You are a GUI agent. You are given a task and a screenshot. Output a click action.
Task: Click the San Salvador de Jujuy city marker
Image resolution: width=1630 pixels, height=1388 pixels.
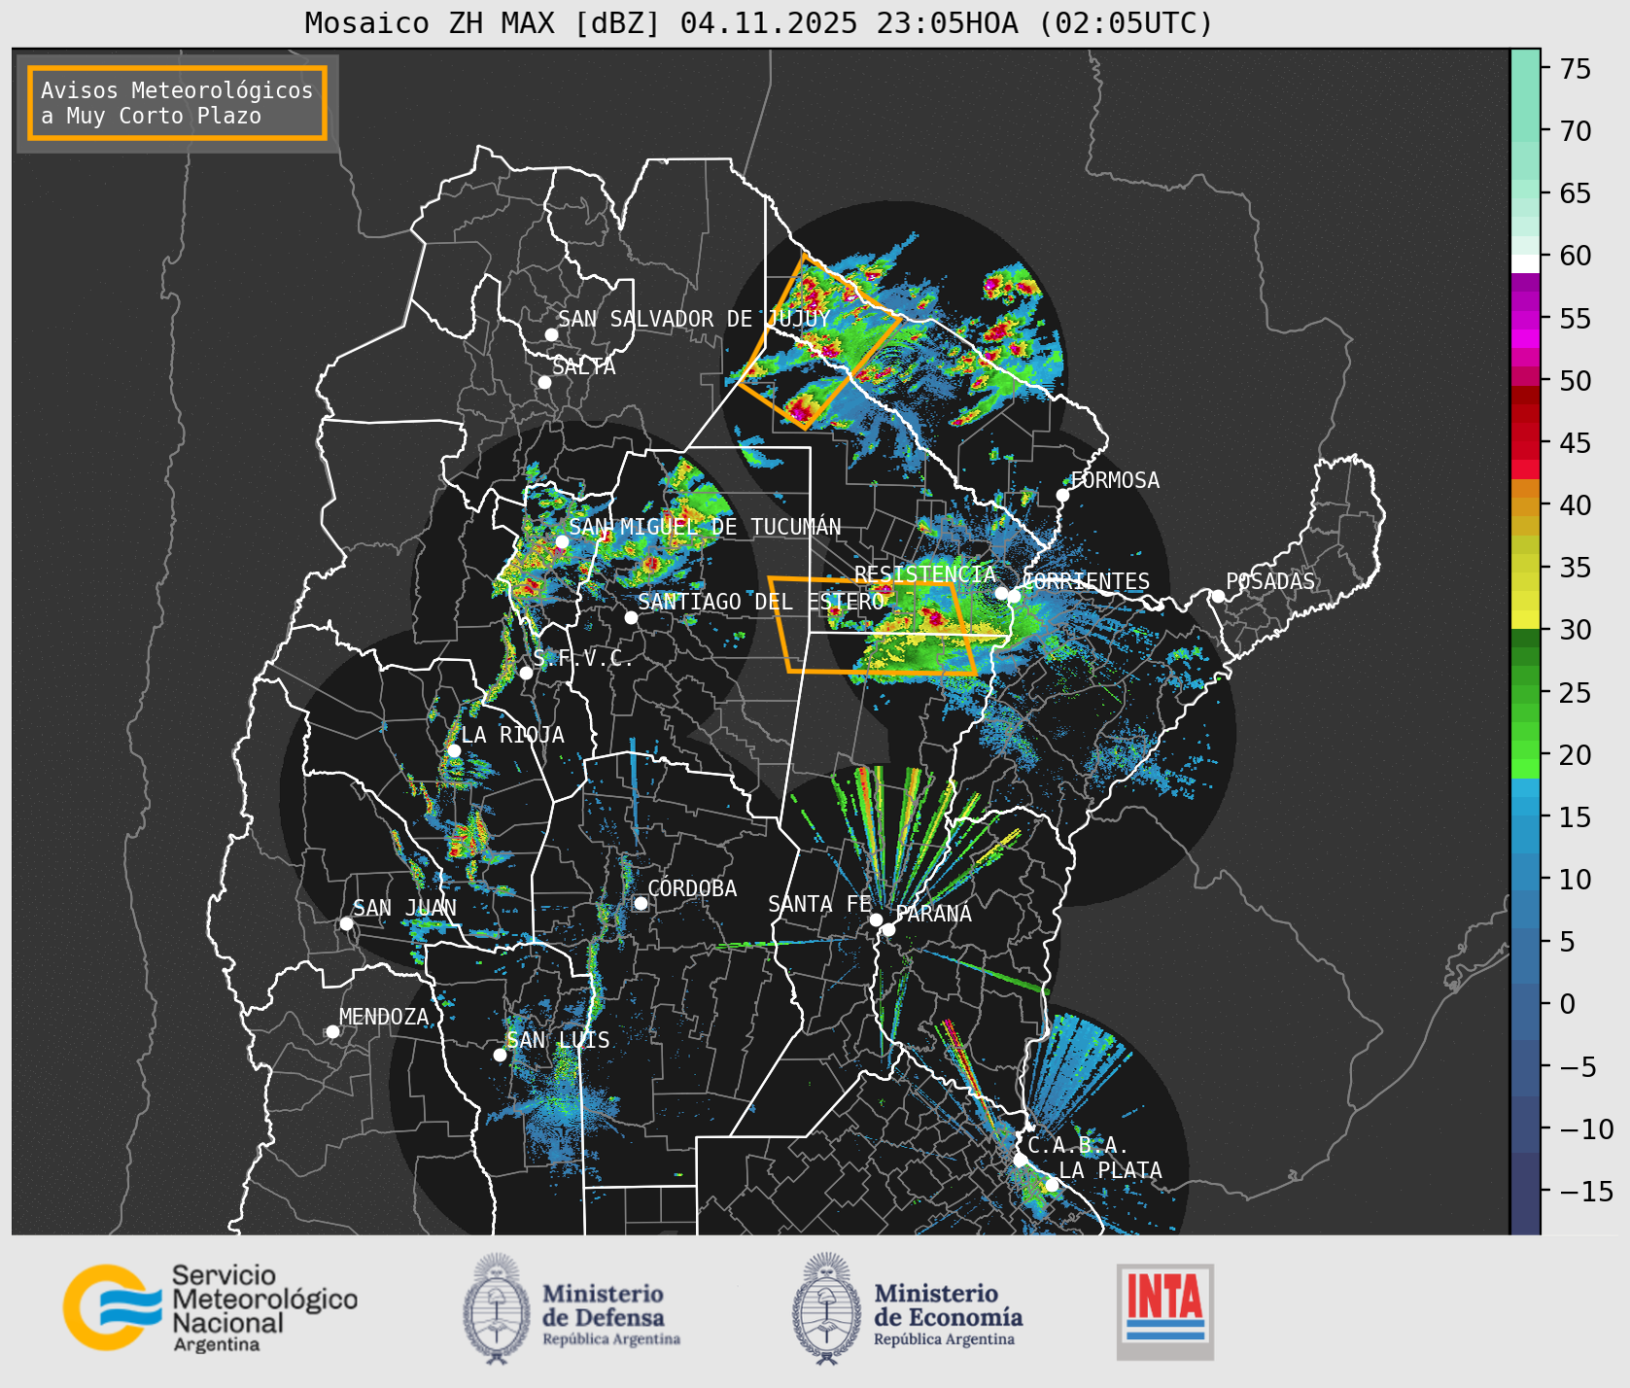[551, 334]
